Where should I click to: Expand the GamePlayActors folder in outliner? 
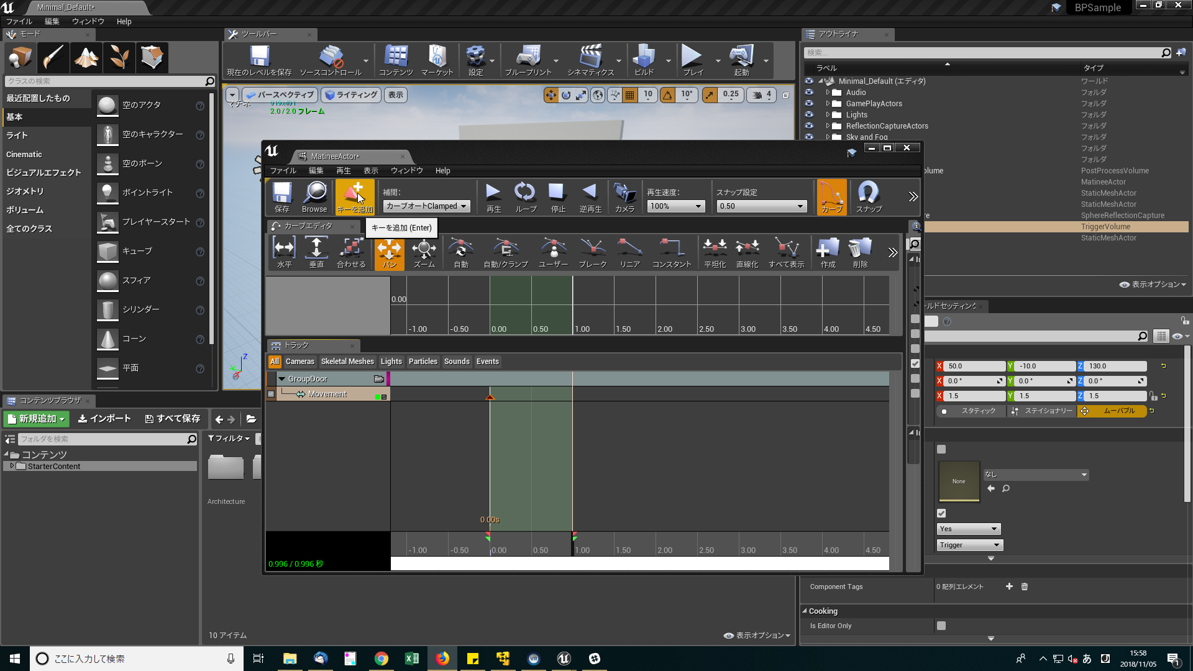pyautogui.click(x=828, y=104)
